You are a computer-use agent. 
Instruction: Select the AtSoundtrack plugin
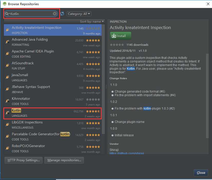(53, 66)
